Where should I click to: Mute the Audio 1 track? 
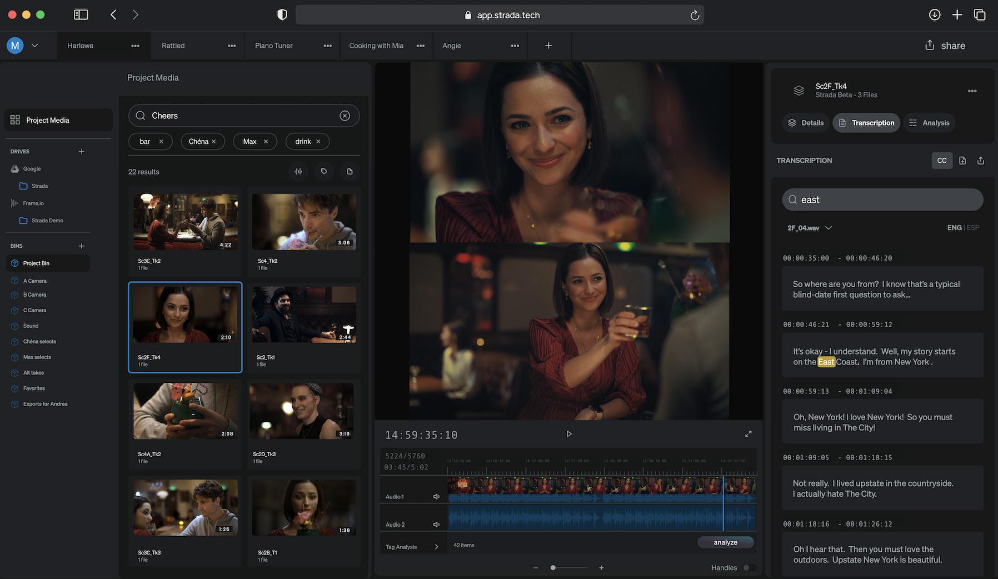pos(436,497)
